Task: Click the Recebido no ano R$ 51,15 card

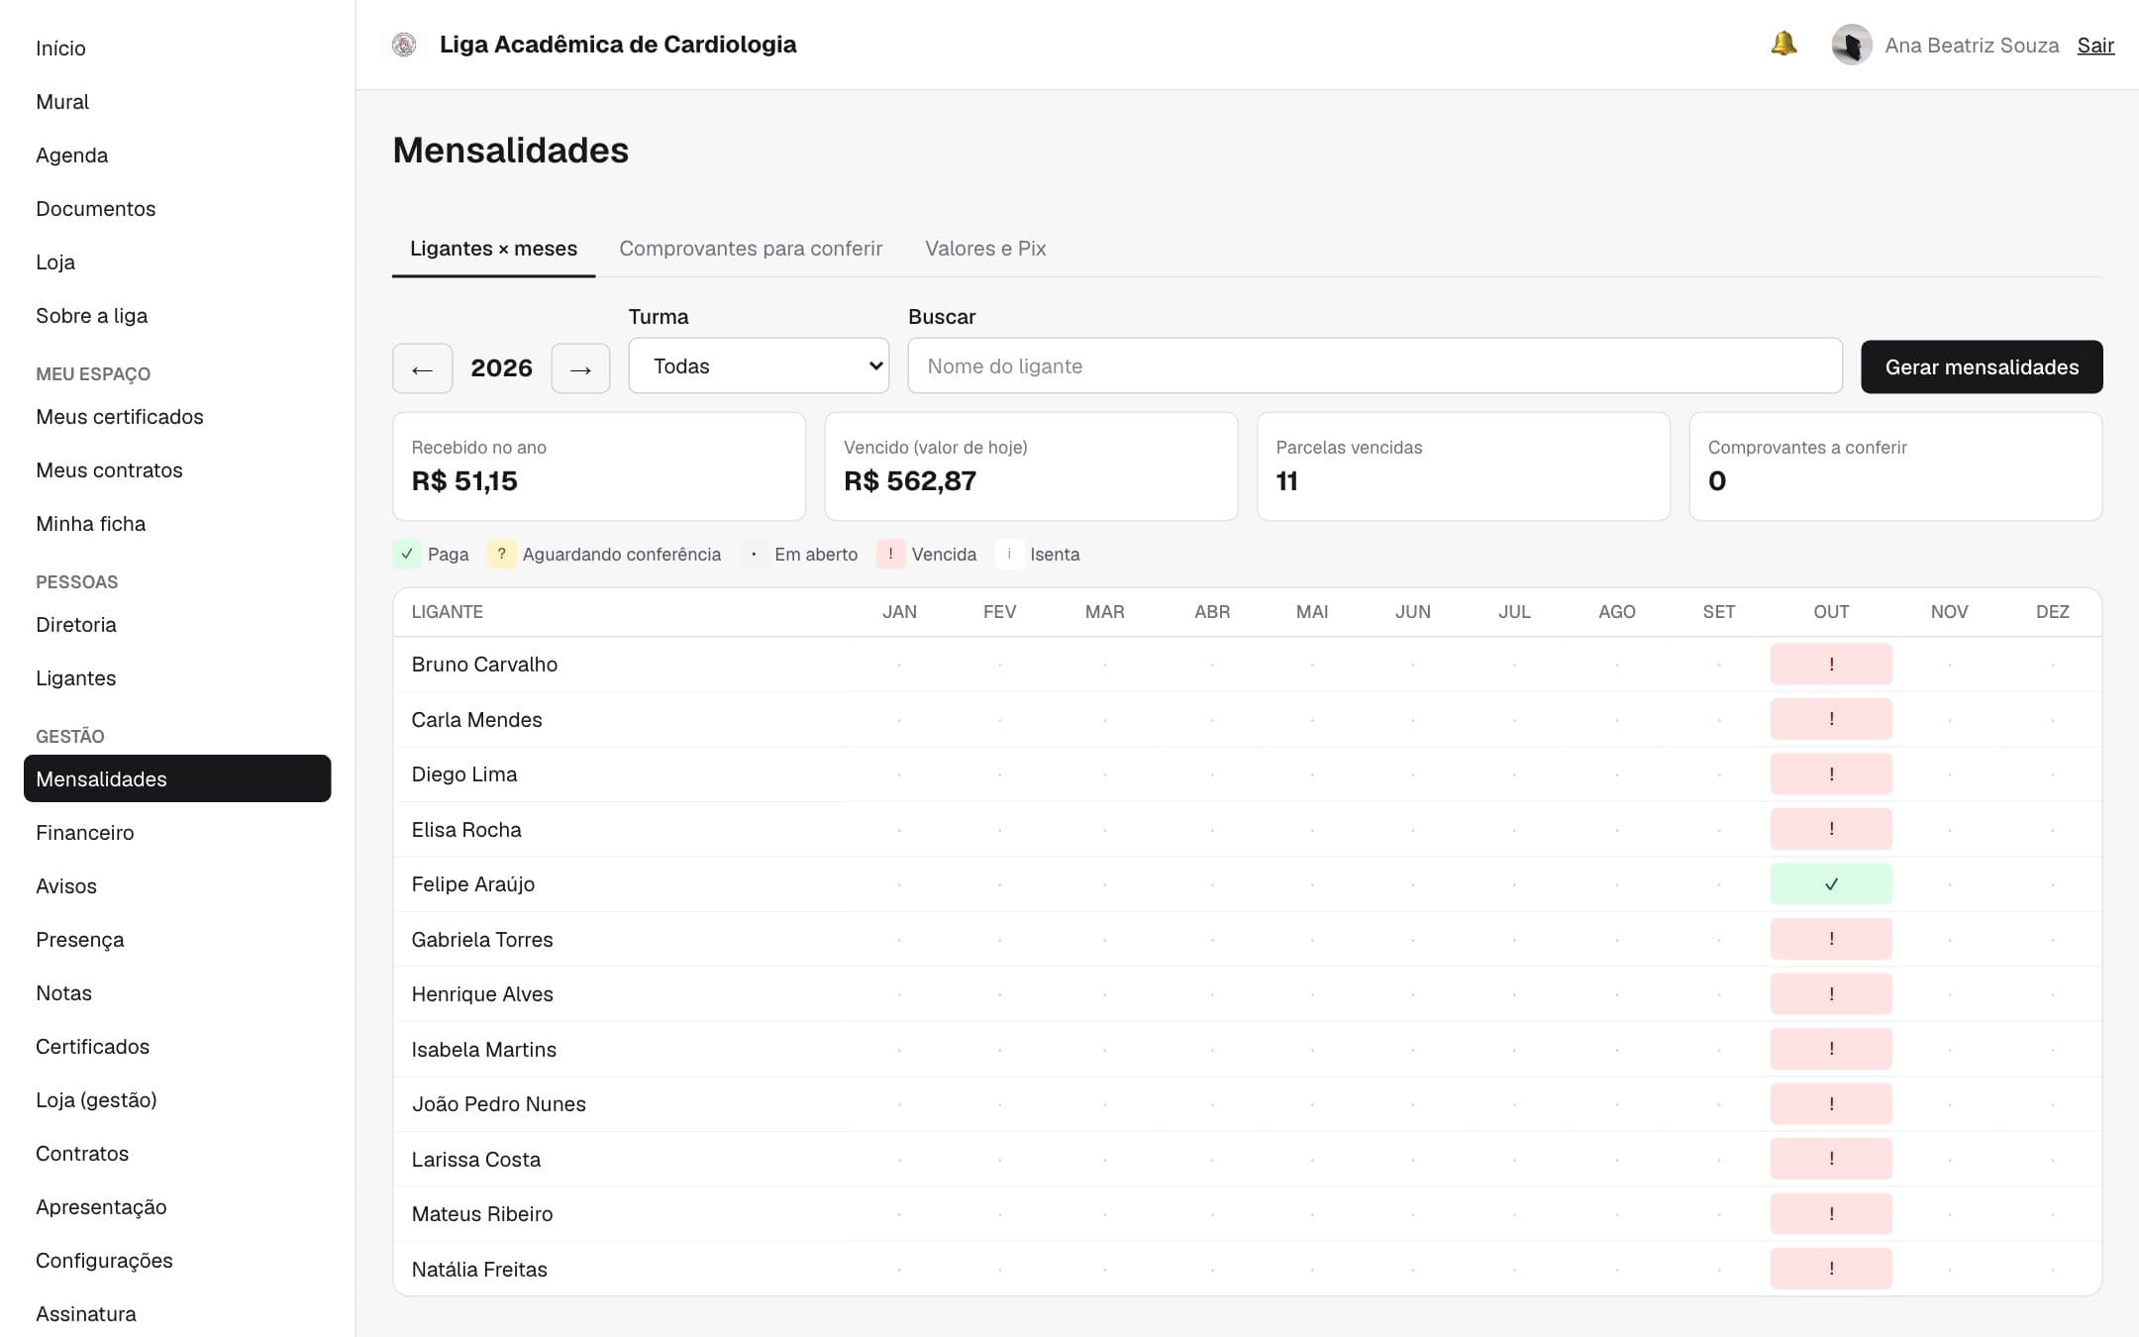Action: (x=599, y=466)
